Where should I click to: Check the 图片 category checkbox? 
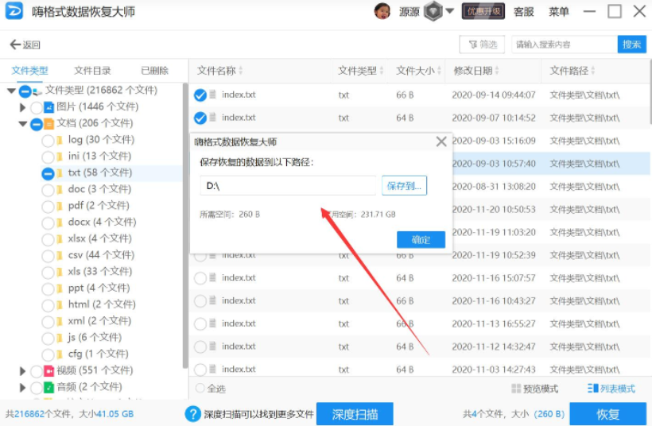[37, 107]
